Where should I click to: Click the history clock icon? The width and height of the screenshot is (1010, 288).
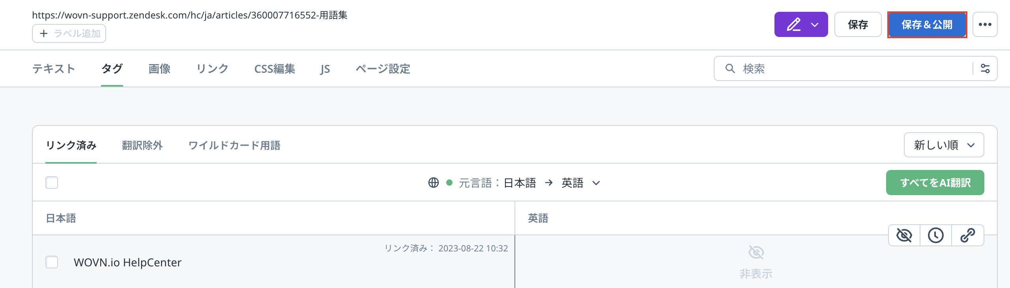[x=935, y=235]
